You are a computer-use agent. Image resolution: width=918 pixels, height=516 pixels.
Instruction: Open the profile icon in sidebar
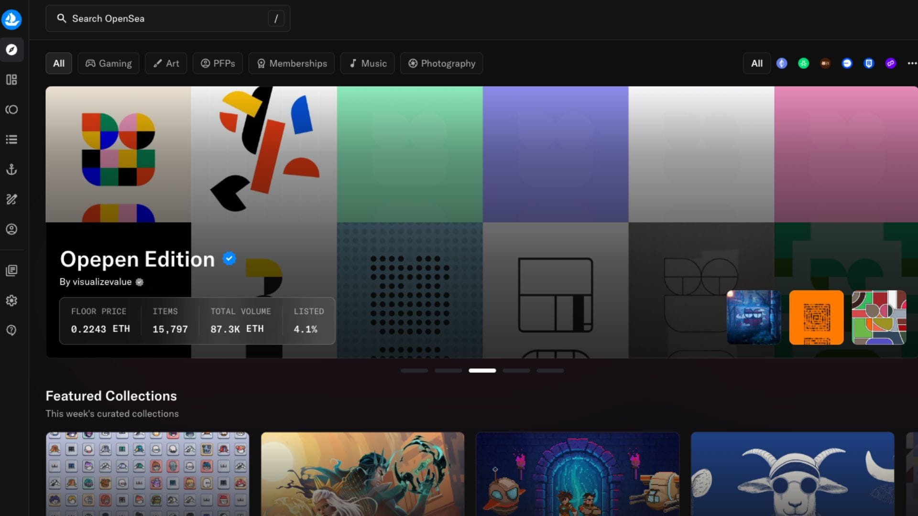(11, 229)
